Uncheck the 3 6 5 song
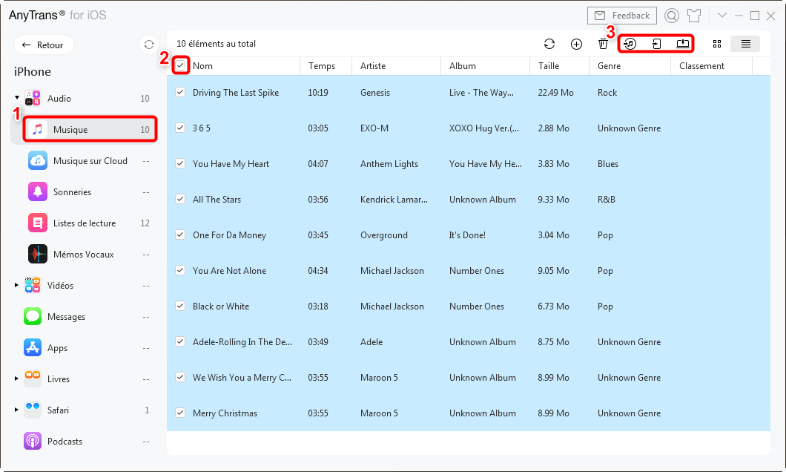This screenshot has height=472, width=786. [x=180, y=128]
